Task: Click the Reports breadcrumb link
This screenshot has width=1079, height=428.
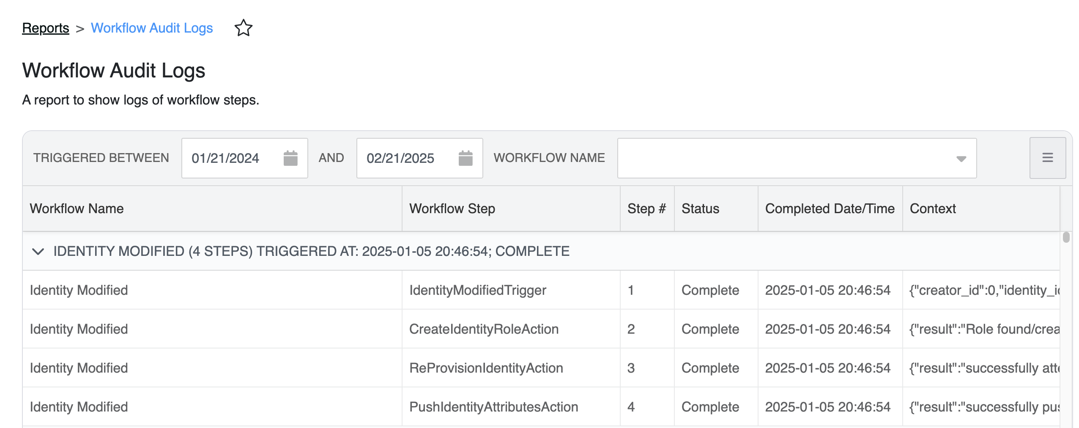Action: [46, 28]
